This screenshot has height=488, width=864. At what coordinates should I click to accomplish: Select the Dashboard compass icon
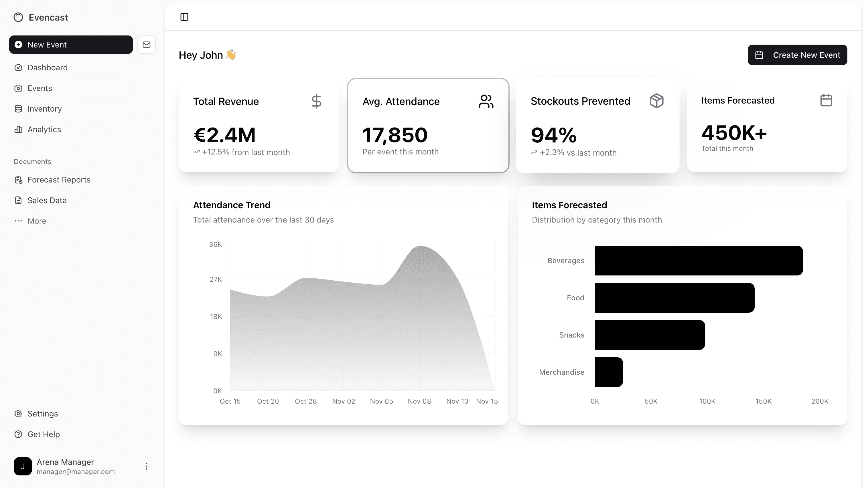point(18,68)
